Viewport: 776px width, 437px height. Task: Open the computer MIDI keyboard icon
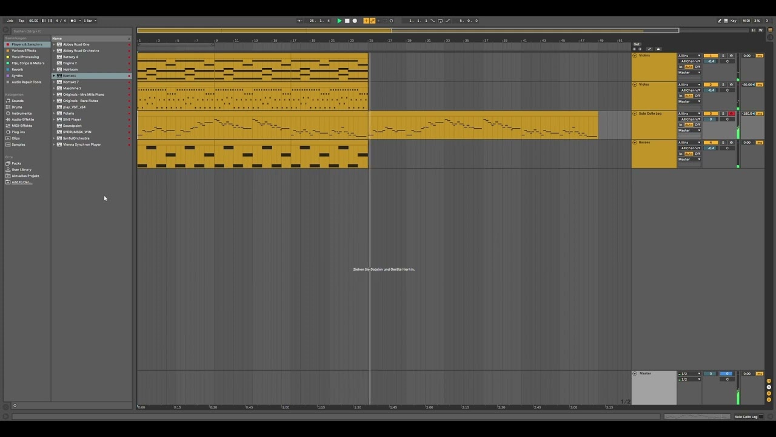tap(726, 21)
